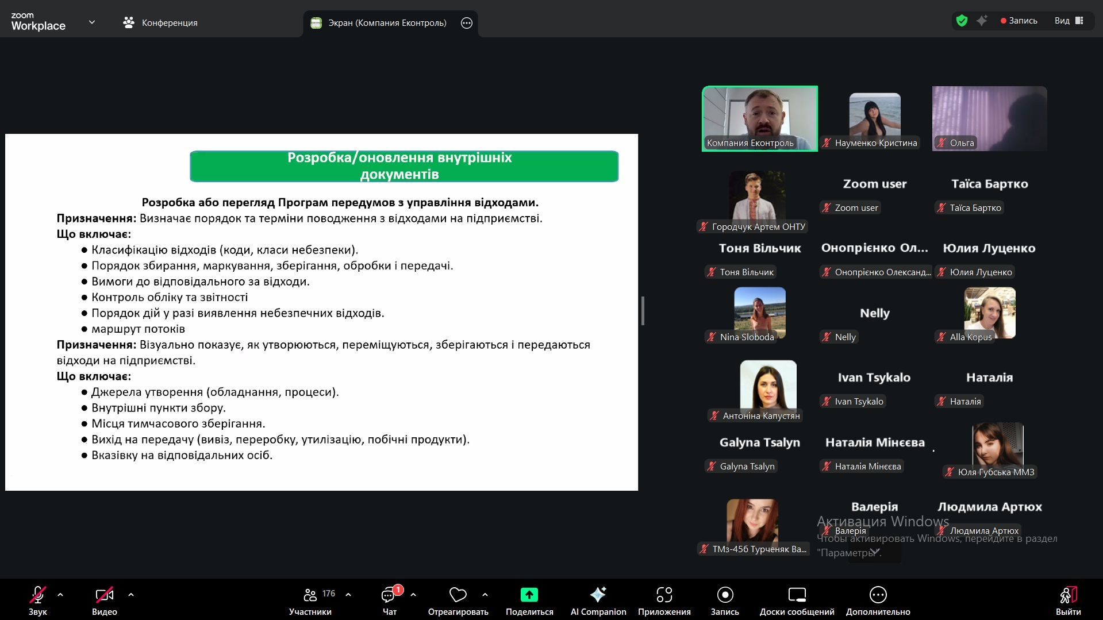The width and height of the screenshot is (1103, 620).
Task: Open the Chat panel
Action: pos(389,600)
